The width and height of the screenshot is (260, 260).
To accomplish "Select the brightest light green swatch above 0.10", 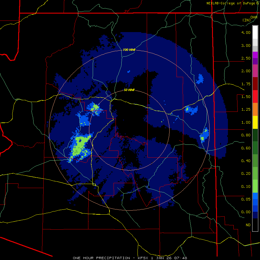I will coord(255,186).
